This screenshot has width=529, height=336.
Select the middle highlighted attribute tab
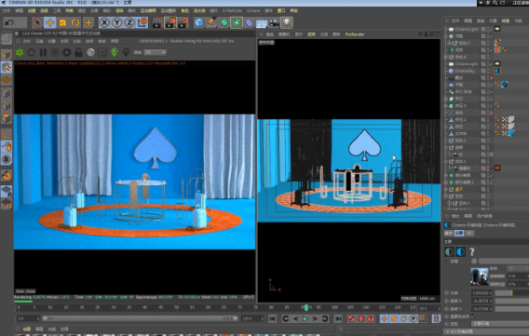click(x=459, y=234)
